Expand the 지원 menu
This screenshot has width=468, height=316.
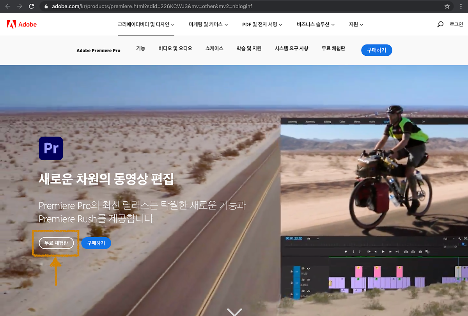356,24
